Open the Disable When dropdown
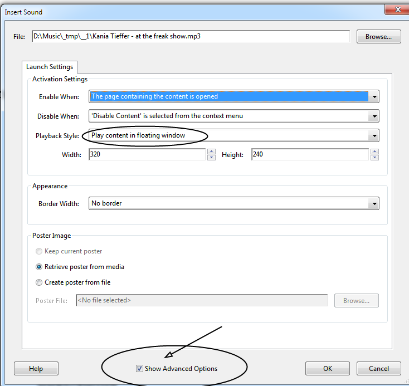Screen dimensions: 409x386 click(x=233, y=116)
